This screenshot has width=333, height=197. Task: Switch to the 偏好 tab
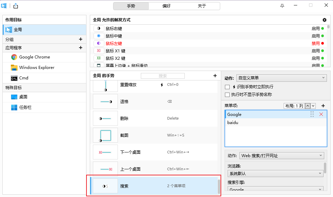pyautogui.click(x=166, y=6)
